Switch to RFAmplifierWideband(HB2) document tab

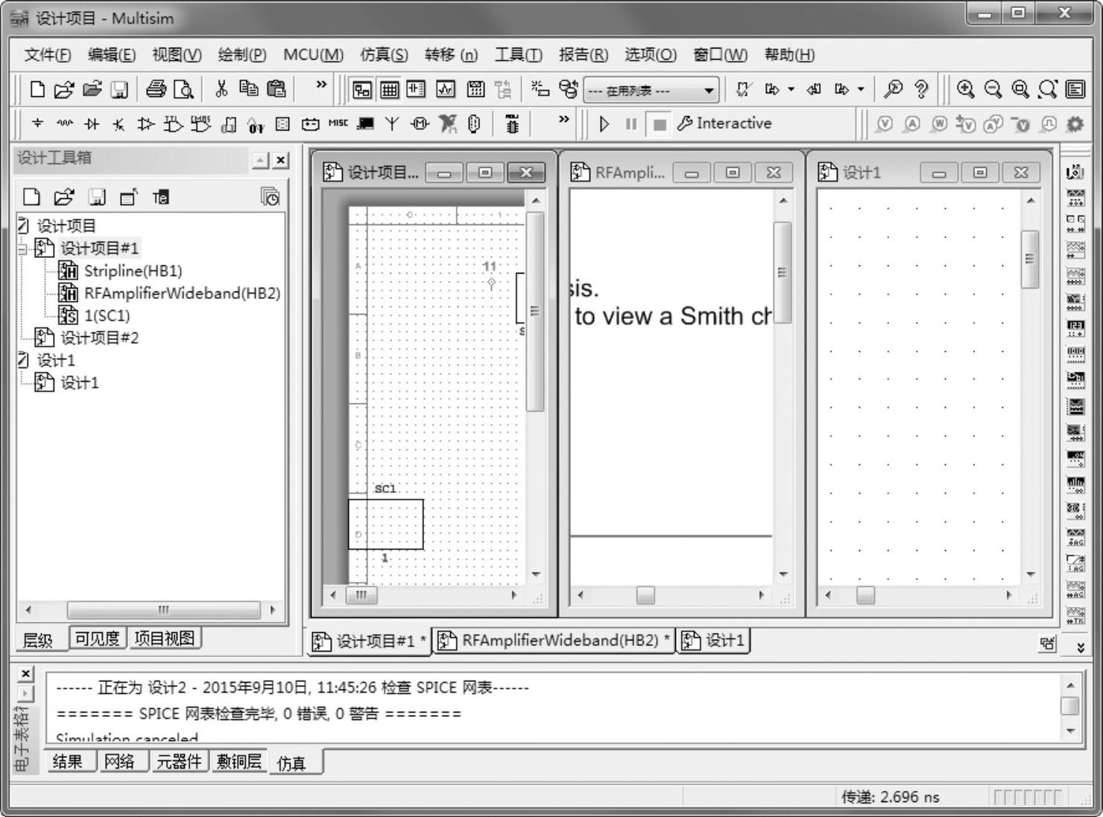pyautogui.click(x=553, y=640)
